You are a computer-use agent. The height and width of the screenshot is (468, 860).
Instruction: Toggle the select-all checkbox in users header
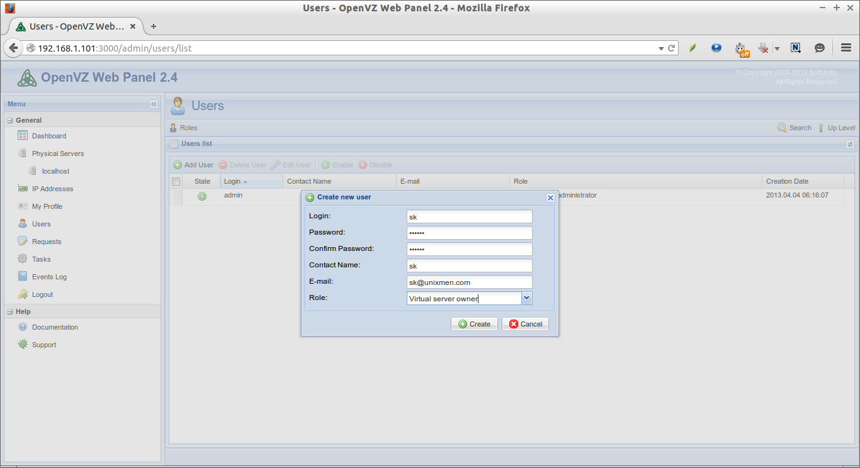coord(176,182)
